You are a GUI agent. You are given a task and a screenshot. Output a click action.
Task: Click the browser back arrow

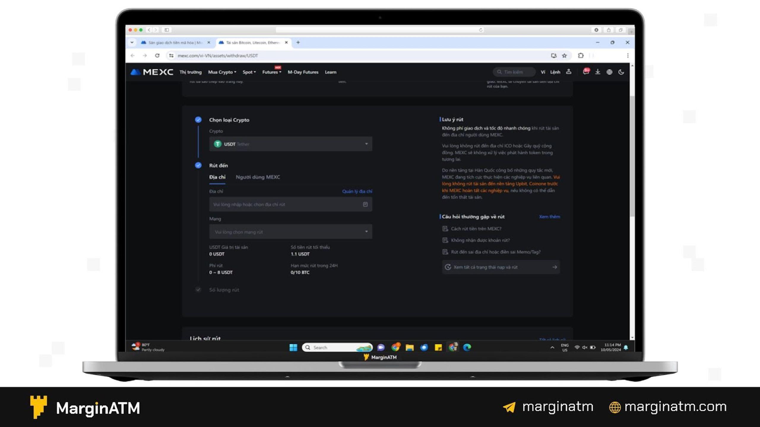click(133, 55)
